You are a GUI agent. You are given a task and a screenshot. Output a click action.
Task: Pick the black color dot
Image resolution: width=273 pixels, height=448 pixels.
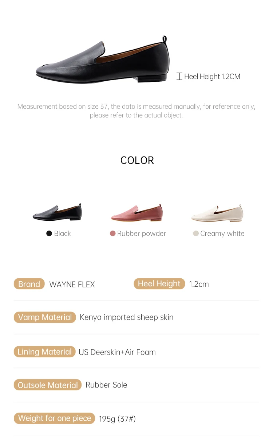pos(49,233)
